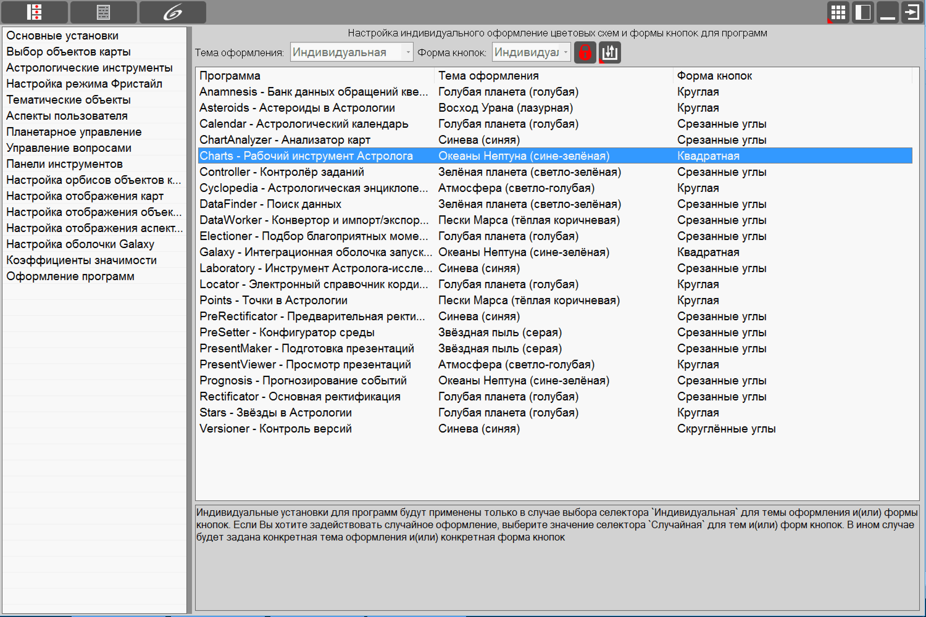
Task: Open the table sheet icon in top toolbar
Action: [x=103, y=12]
